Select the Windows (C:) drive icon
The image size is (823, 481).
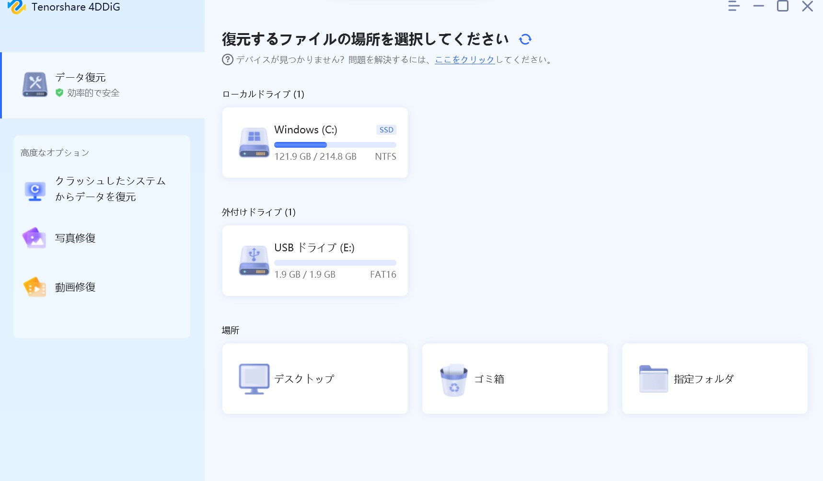tap(254, 142)
